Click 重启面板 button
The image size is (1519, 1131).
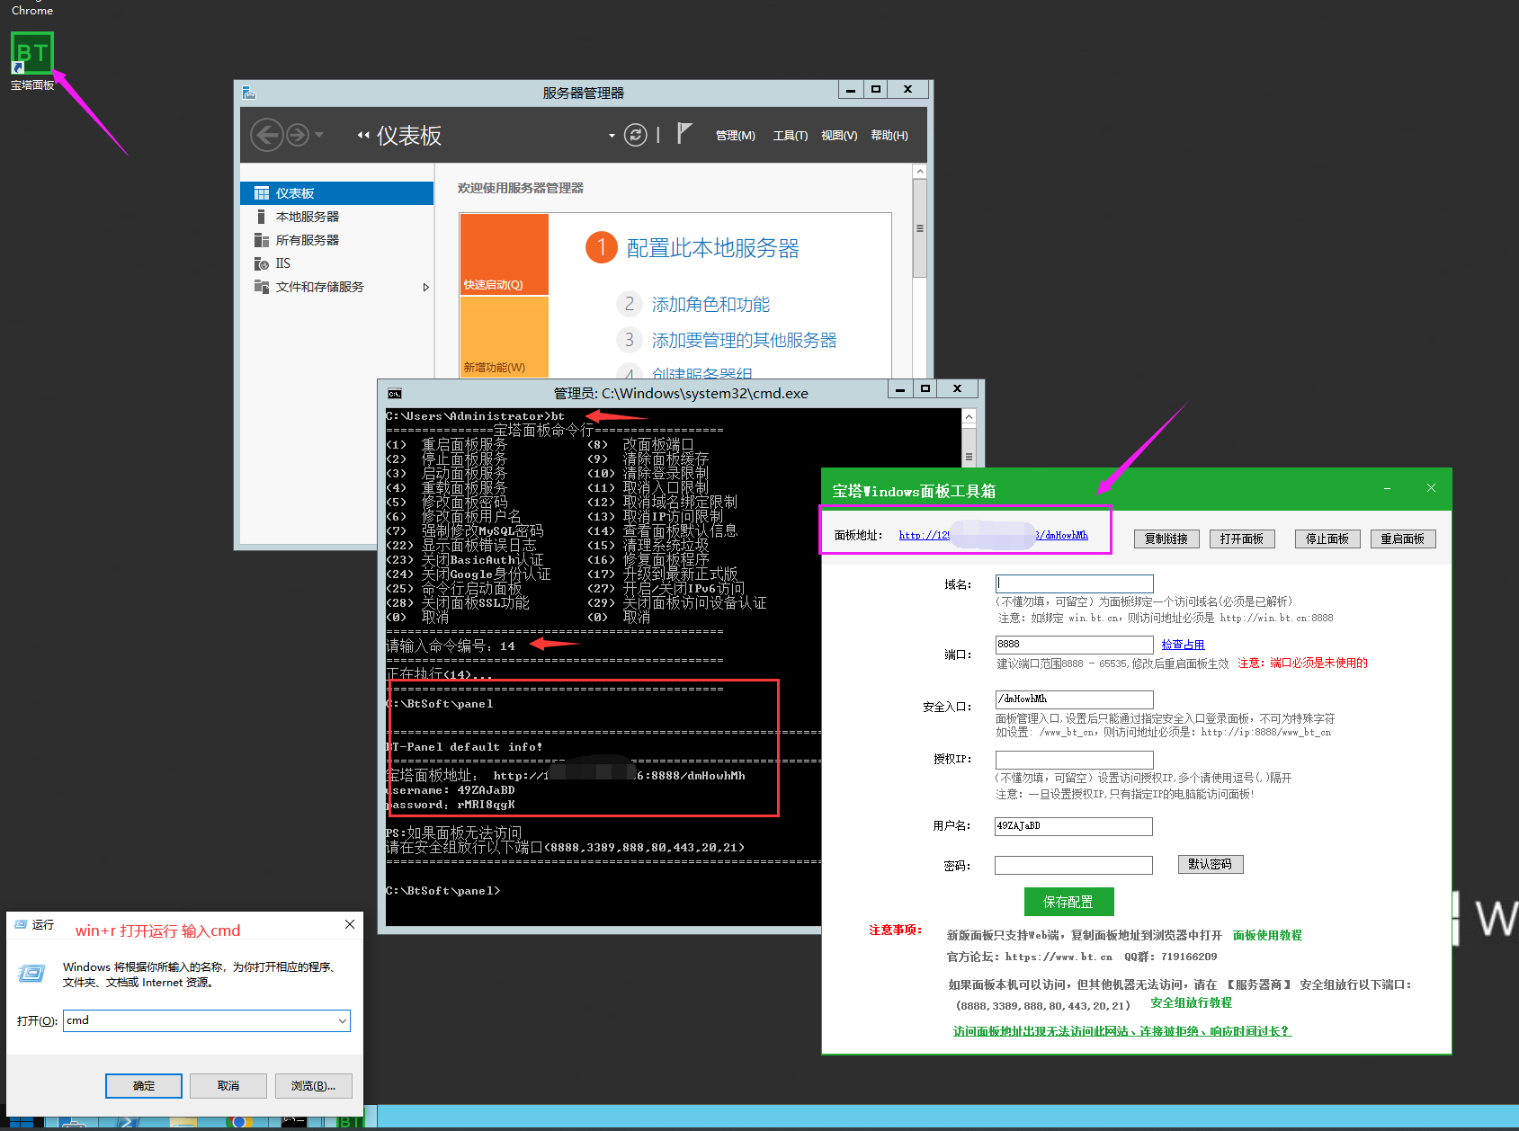click(x=1403, y=539)
